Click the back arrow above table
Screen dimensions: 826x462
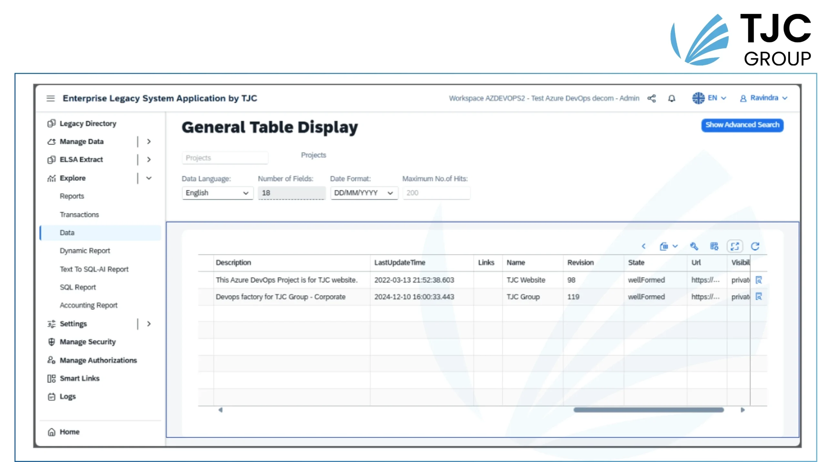(x=643, y=246)
